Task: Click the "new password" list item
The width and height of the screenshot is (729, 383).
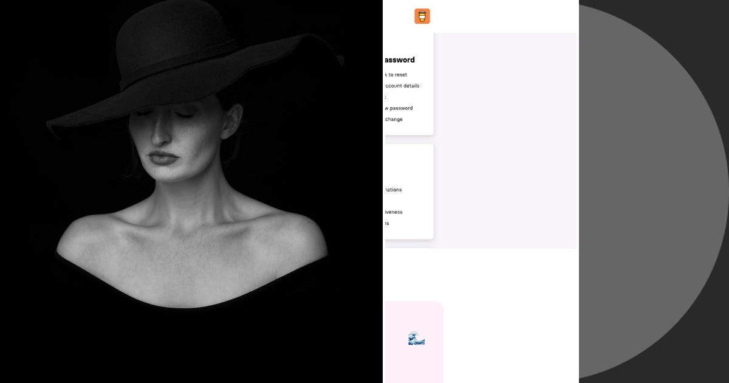Action: (x=399, y=108)
